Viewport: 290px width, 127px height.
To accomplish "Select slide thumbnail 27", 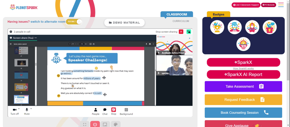I will [x=21, y=51].
